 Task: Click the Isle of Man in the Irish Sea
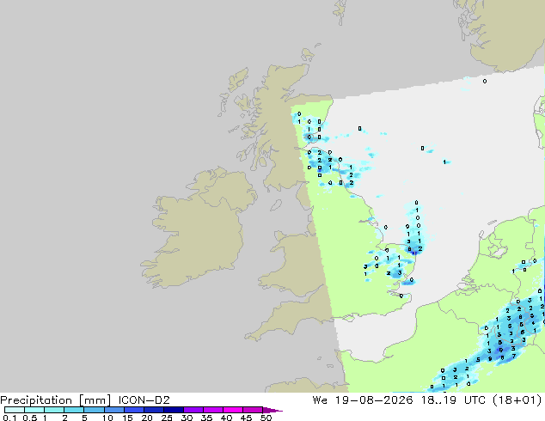[x=276, y=205]
